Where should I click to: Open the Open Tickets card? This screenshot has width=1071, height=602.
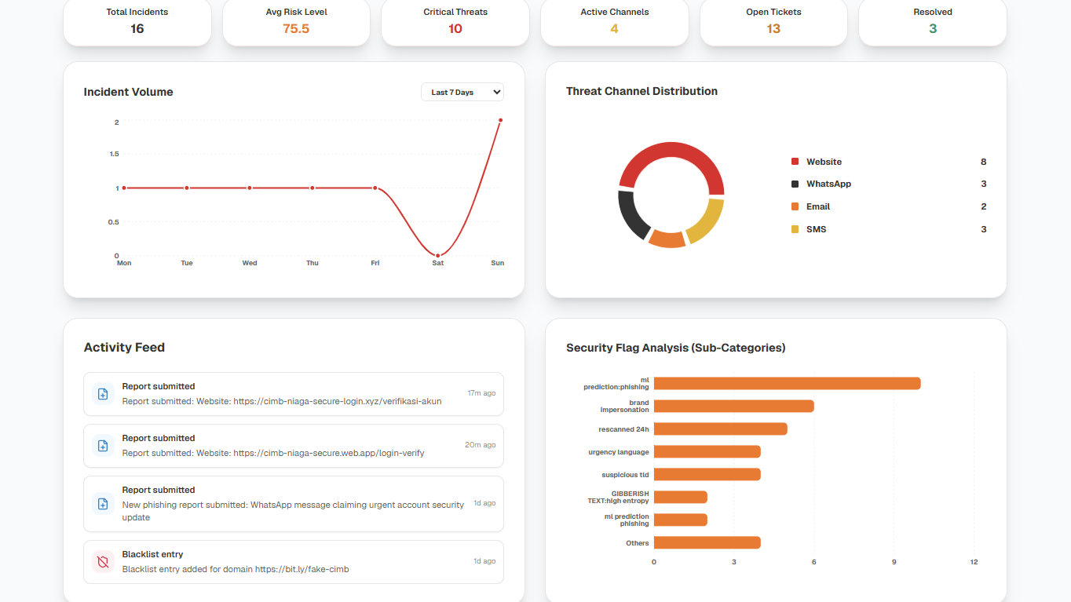click(773, 22)
